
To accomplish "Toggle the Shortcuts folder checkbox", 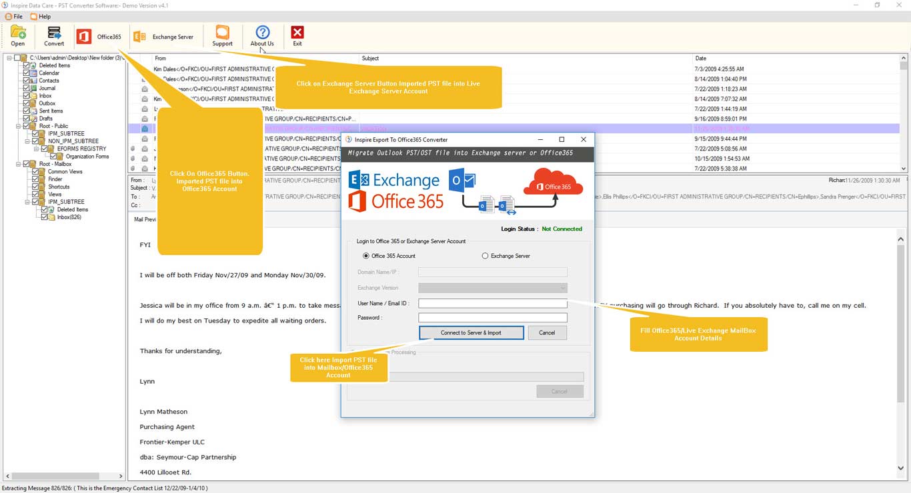I will click(x=35, y=187).
